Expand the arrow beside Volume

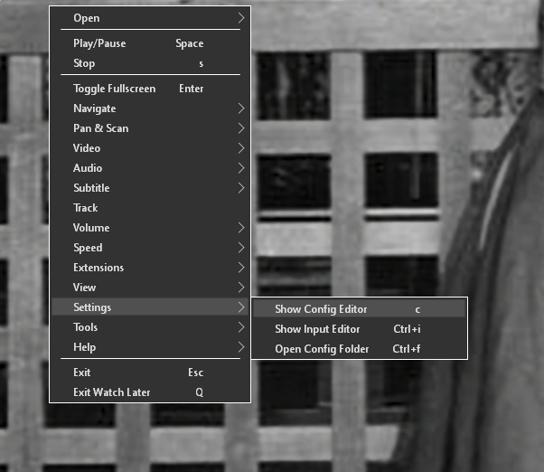(x=241, y=228)
